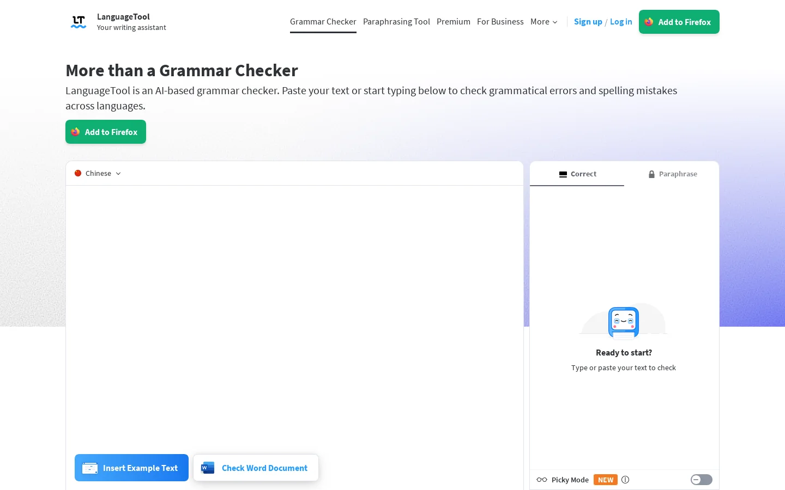Click the "More than a Grammar Checker" heading
785x490 pixels.
pyautogui.click(x=182, y=70)
